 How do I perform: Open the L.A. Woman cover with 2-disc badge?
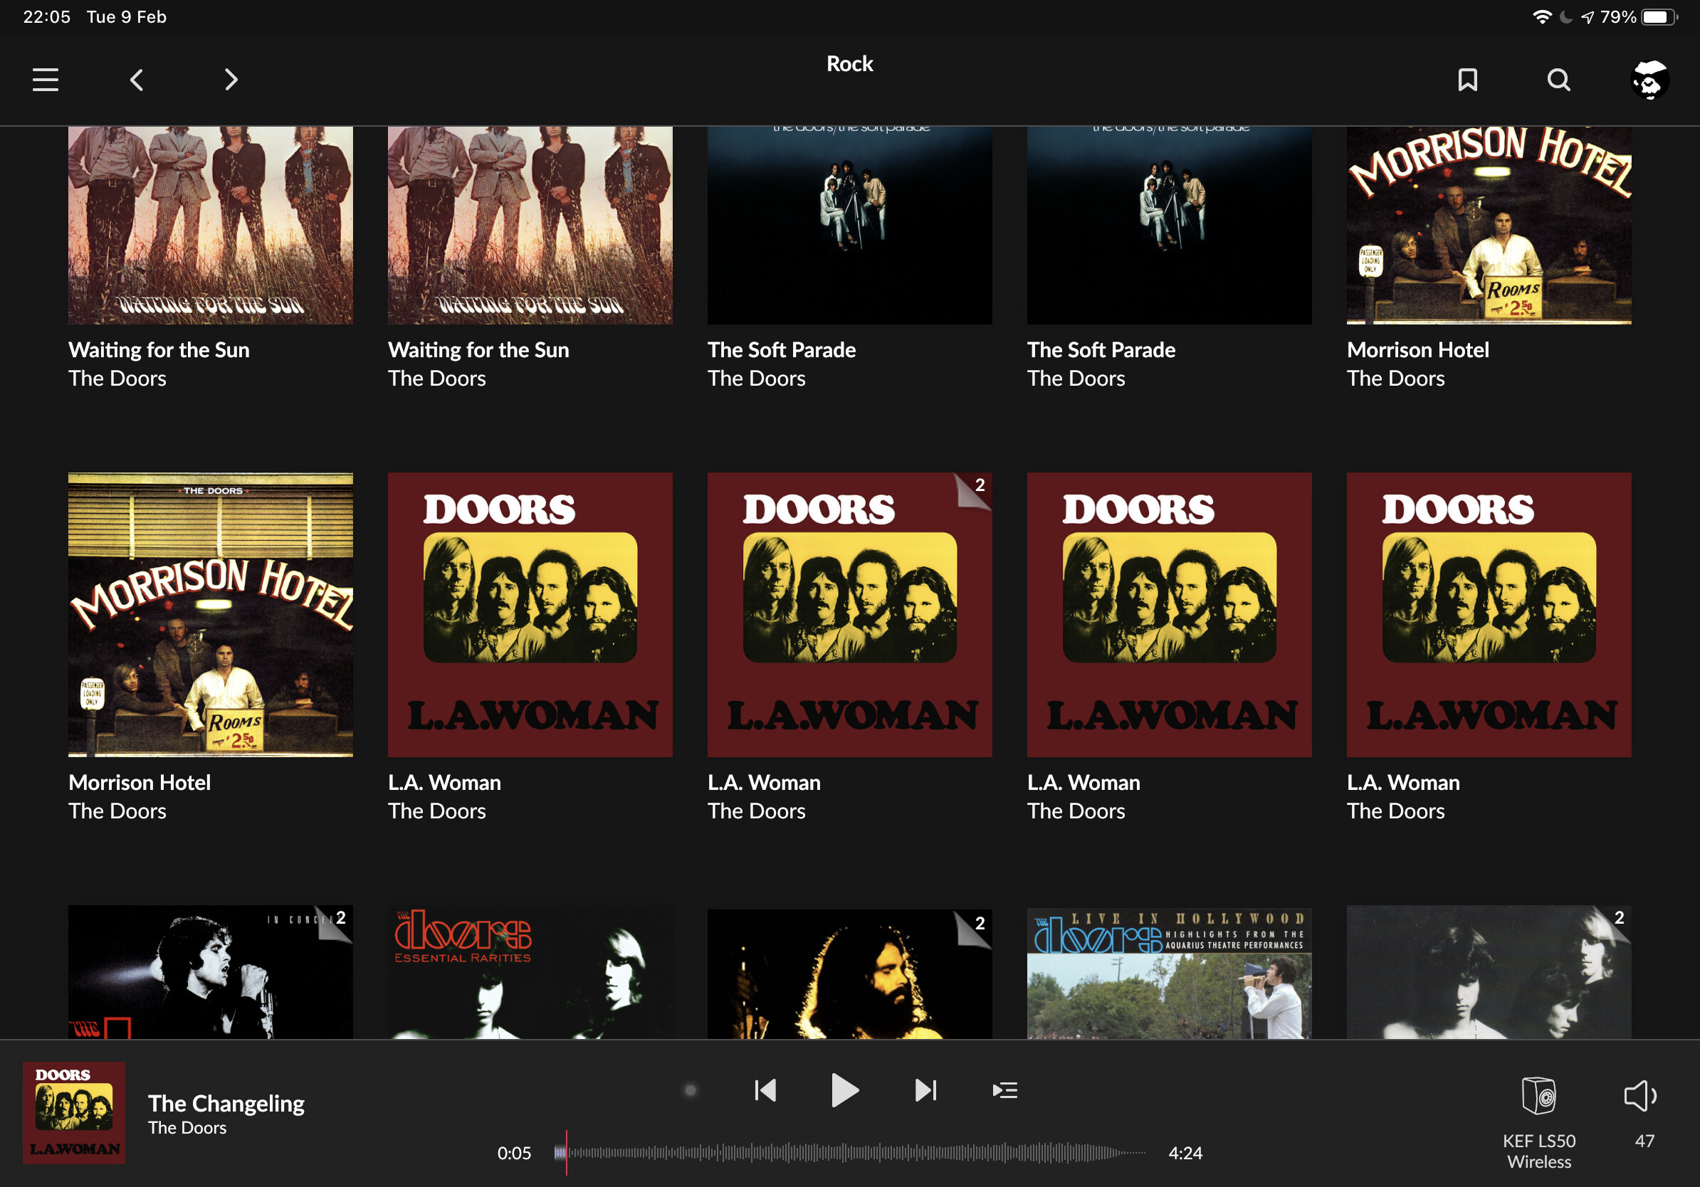pyautogui.click(x=849, y=615)
